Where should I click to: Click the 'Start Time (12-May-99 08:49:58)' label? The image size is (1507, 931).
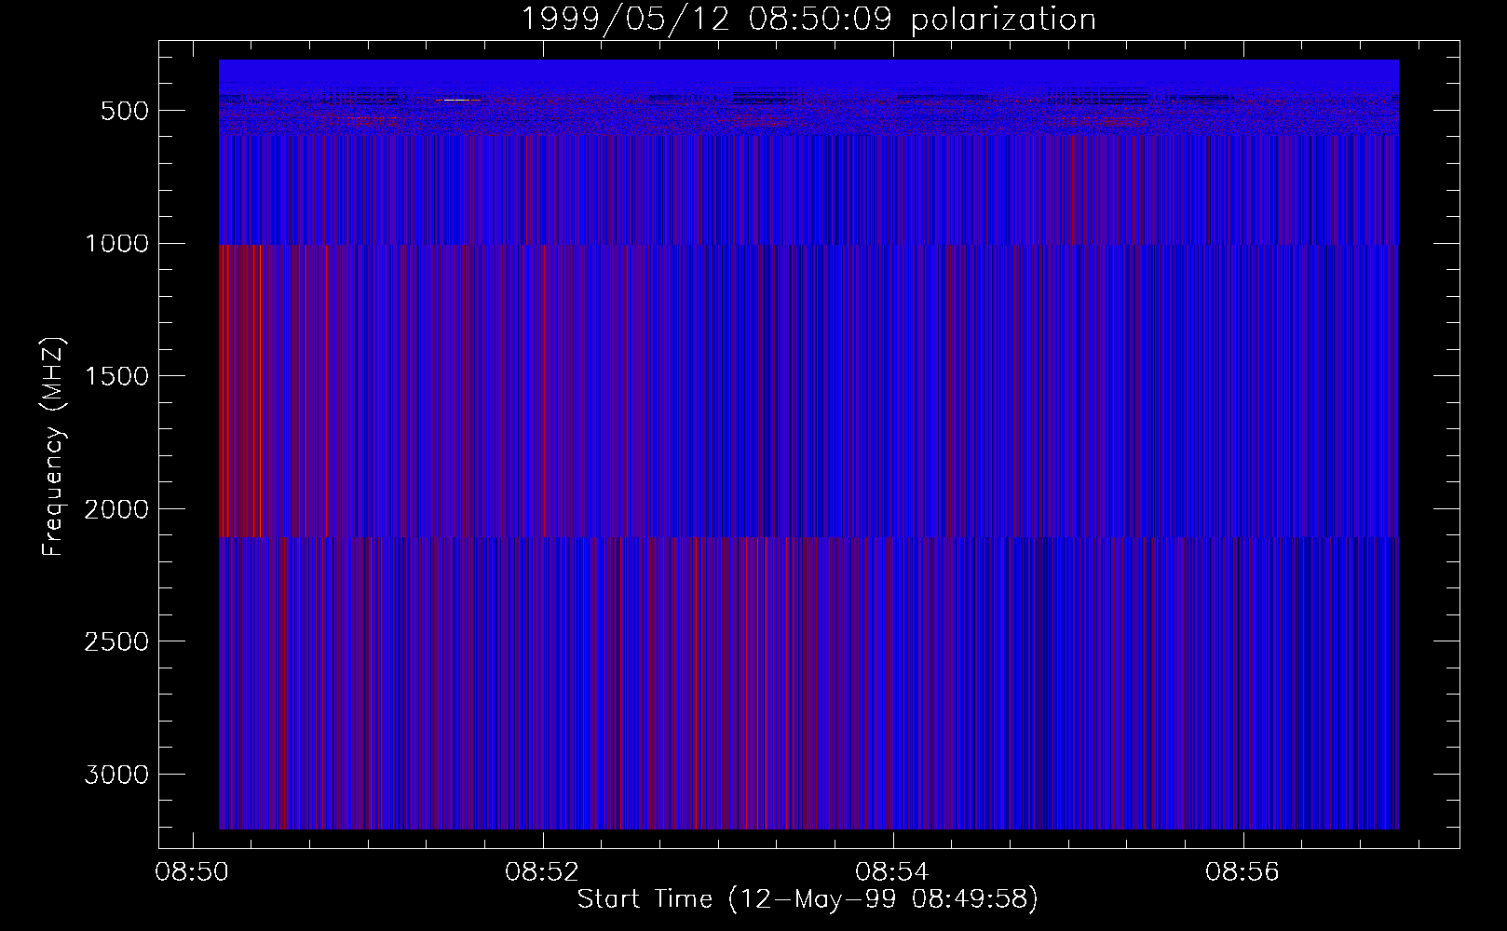[808, 899]
